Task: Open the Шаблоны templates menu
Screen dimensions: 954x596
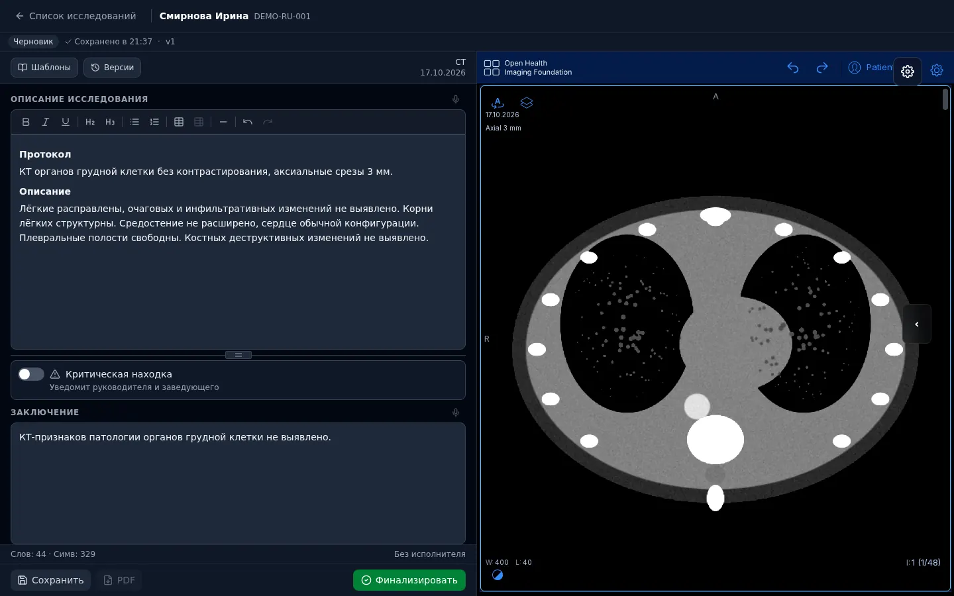Action: tap(44, 68)
